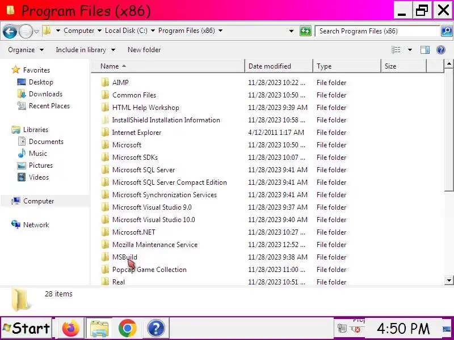
Task: Click the Change your view icon
Action: 396,50
